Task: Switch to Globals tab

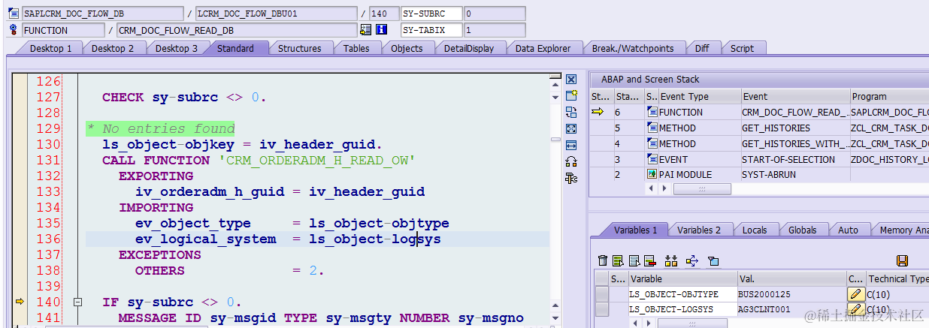Action: coord(803,230)
